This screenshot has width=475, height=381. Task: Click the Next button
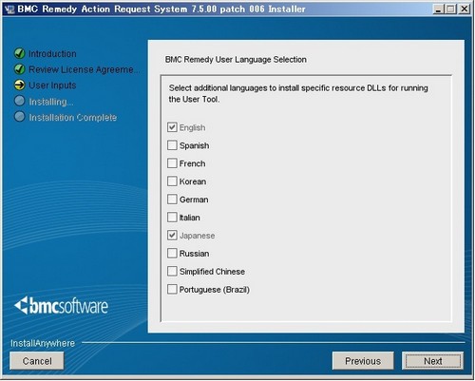pyautogui.click(x=432, y=361)
